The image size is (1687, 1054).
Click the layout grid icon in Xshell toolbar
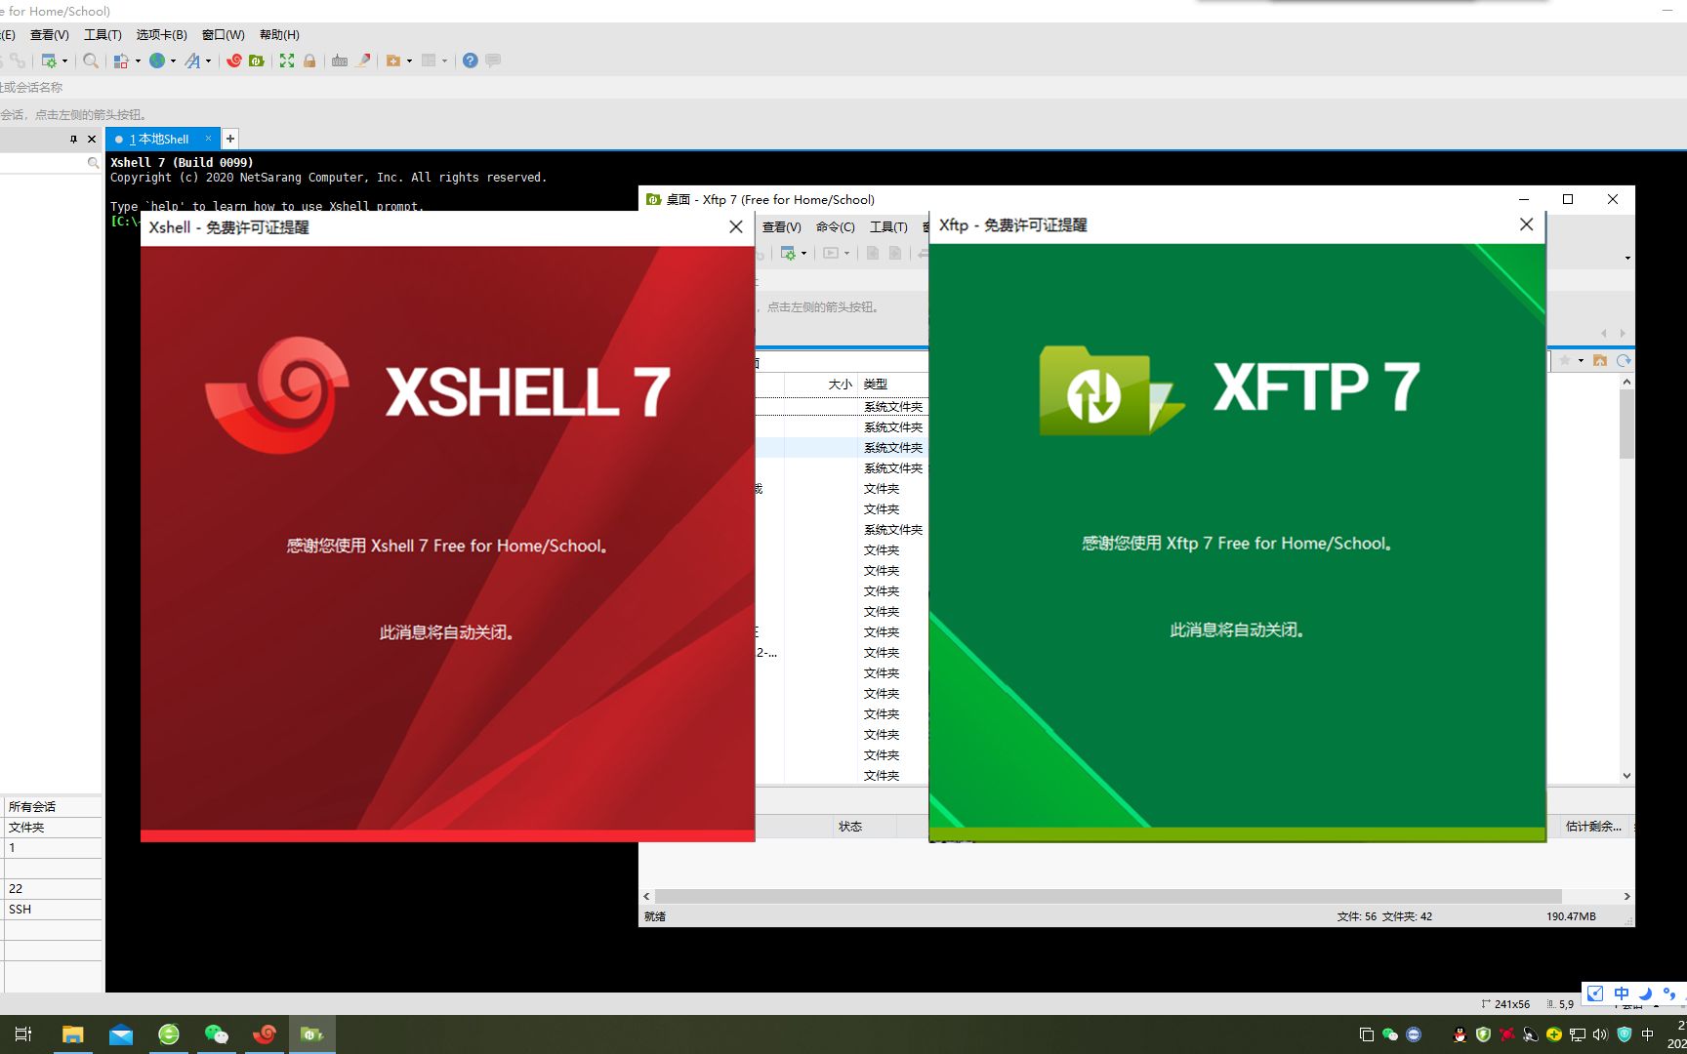coord(429,61)
